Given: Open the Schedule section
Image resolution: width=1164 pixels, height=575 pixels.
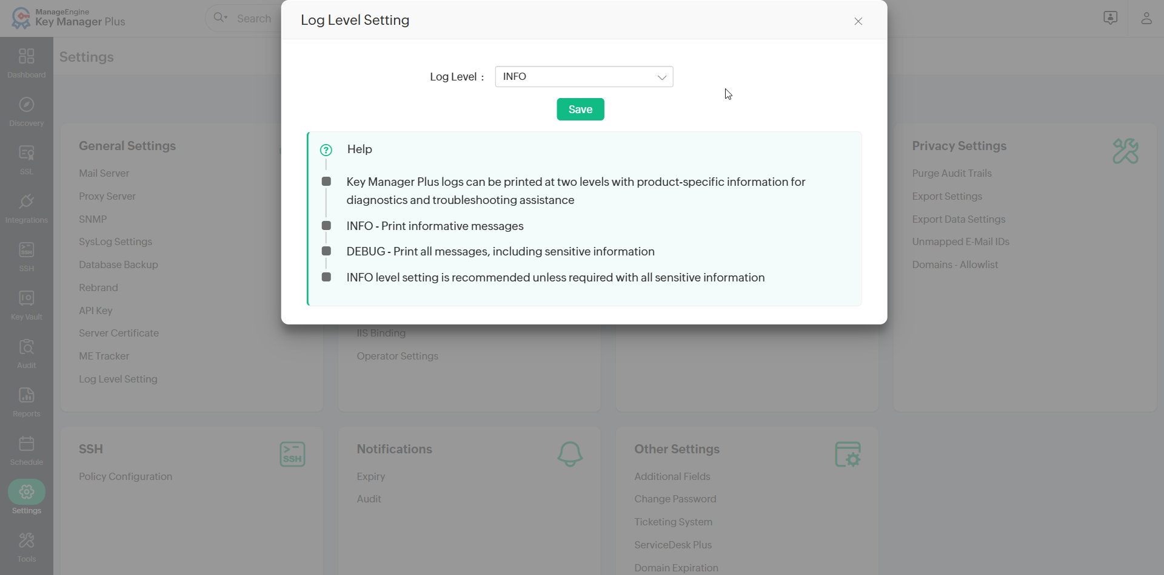Looking at the screenshot, I should pos(26,450).
